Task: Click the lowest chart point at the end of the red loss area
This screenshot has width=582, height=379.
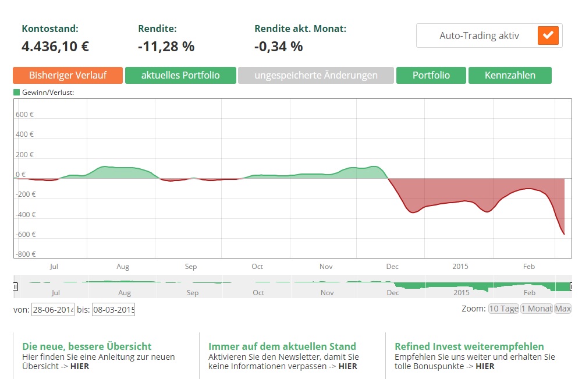Action: click(x=564, y=234)
